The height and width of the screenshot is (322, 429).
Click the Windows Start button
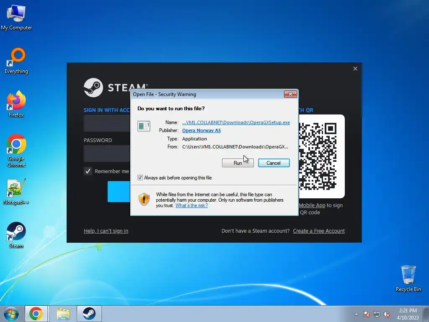click(x=11, y=314)
